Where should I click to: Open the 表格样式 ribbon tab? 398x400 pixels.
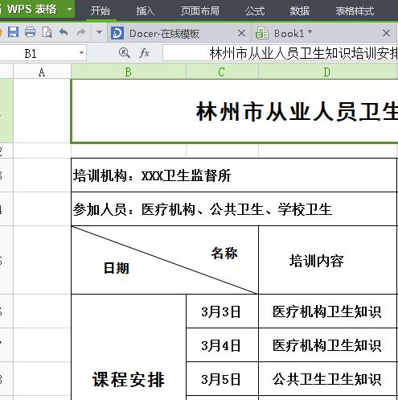tap(355, 10)
